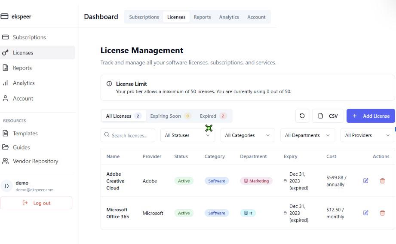Show the Expired licenses tab
The image size is (396, 244).
pos(213,116)
